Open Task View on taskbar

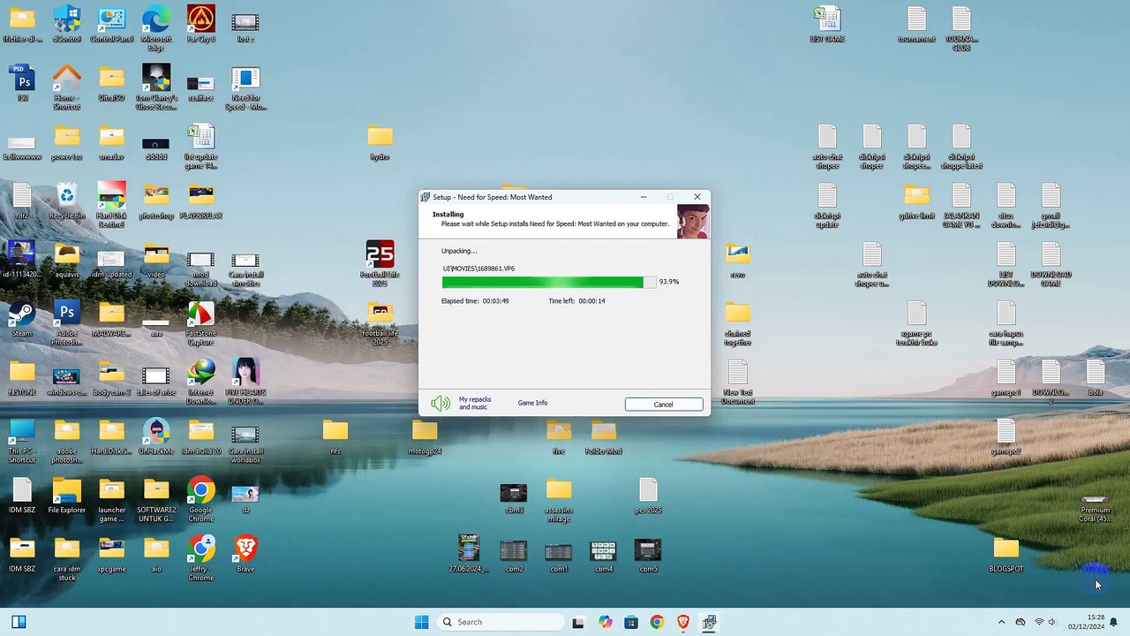pyautogui.click(x=578, y=622)
